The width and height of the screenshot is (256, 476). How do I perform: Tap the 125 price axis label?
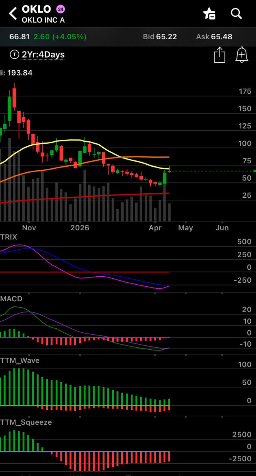click(x=245, y=126)
